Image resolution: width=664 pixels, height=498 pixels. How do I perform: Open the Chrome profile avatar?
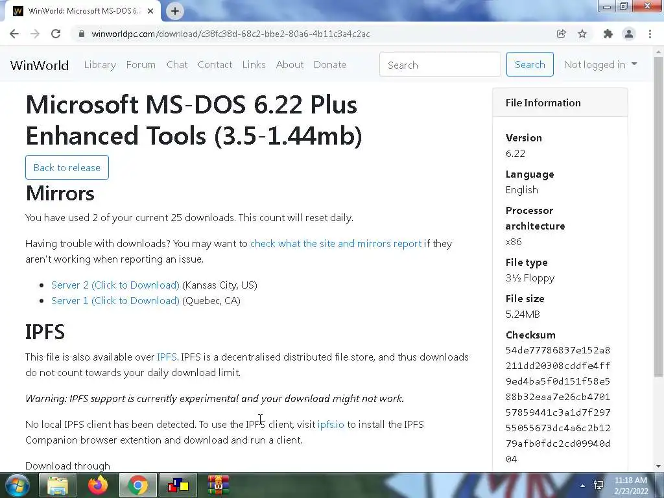pos(629,34)
